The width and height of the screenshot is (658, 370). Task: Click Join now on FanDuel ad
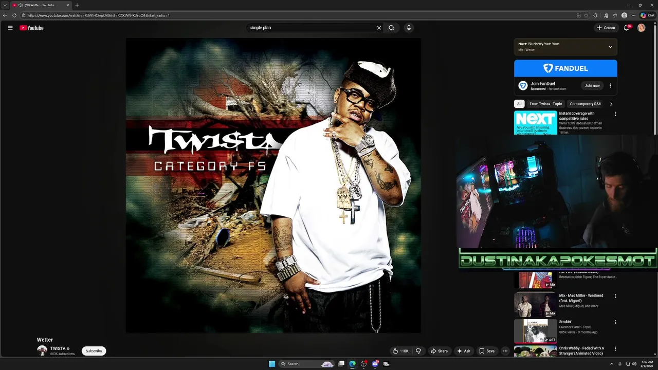point(592,86)
